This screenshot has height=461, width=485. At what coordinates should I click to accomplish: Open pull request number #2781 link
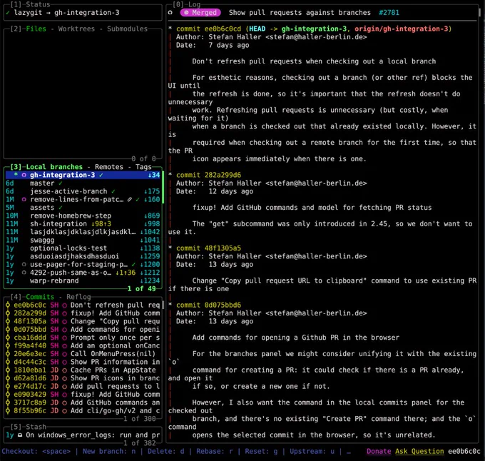click(x=389, y=13)
